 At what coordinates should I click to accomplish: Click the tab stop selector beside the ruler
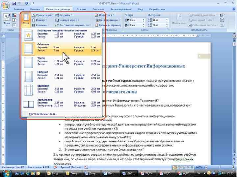3,36
